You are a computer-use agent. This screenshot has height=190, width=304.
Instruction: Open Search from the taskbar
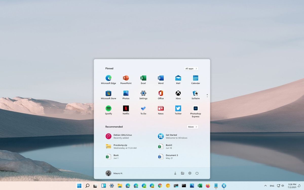click(87, 185)
